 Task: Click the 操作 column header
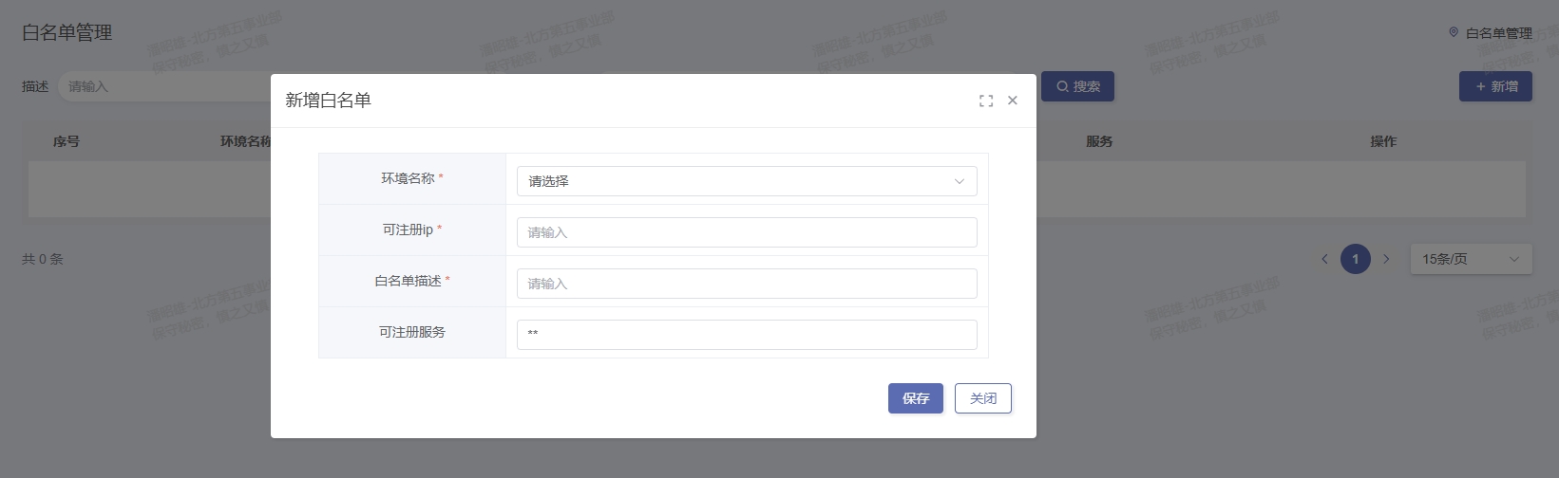(x=1383, y=141)
